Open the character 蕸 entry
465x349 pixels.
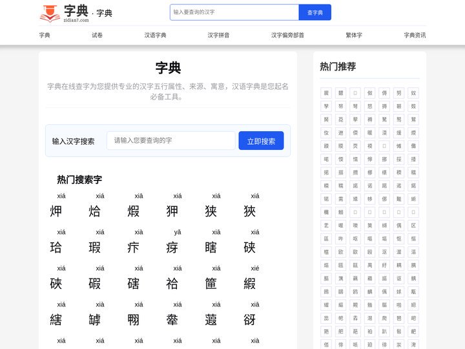[x=211, y=320]
